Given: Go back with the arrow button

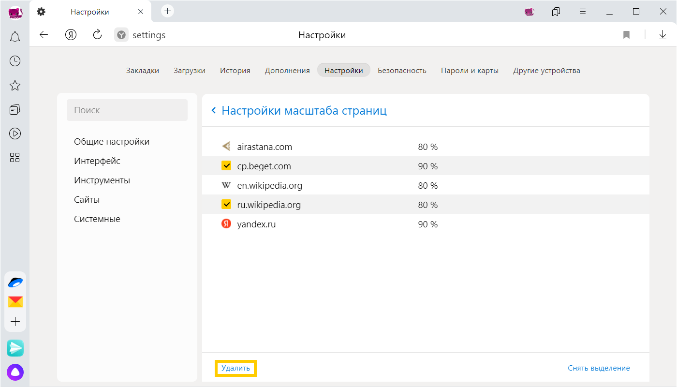Looking at the screenshot, I should (x=44, y=35).
